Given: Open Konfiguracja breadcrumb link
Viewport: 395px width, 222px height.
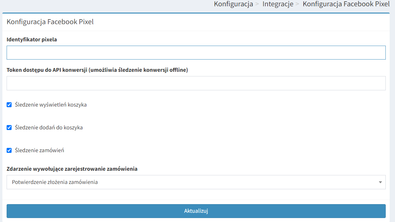Looking at the screenshot, I should click(x=233, y=4).
